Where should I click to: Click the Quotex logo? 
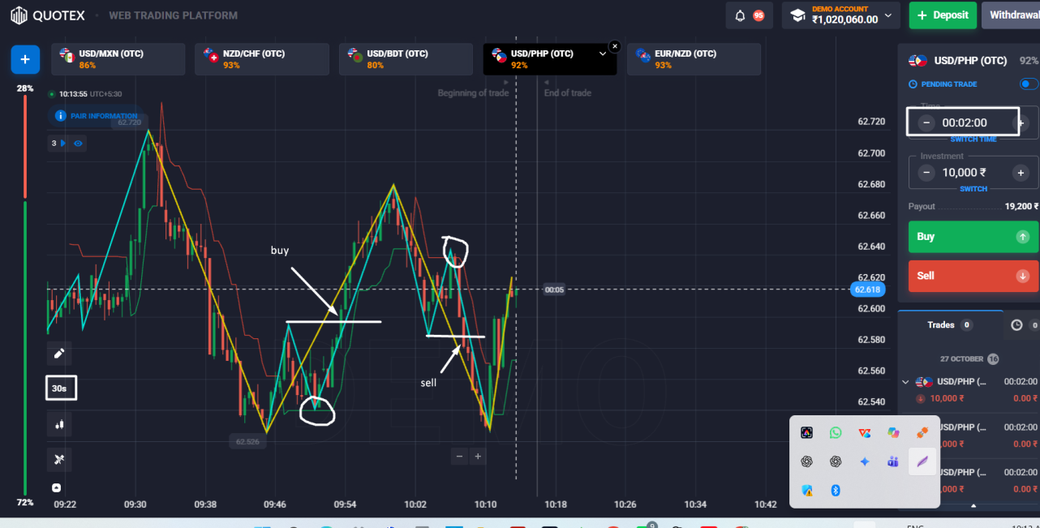coord(47,15)
